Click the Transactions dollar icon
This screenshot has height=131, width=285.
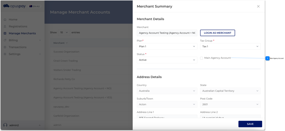(x=5, y=47)
